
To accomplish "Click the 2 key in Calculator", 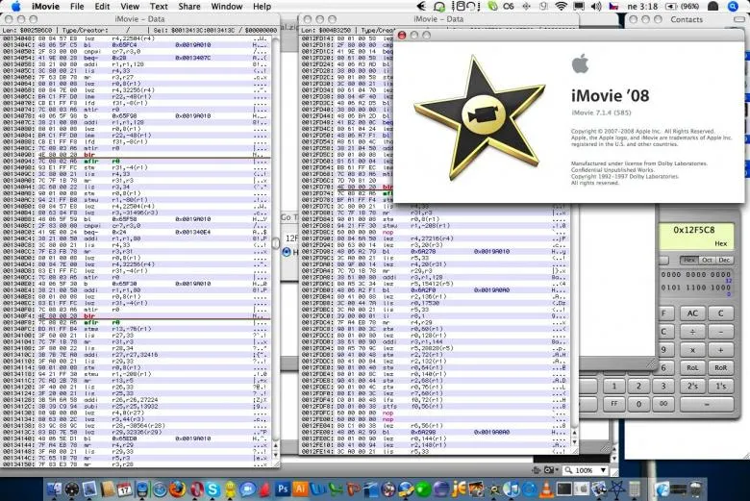I will pos(638,386).
